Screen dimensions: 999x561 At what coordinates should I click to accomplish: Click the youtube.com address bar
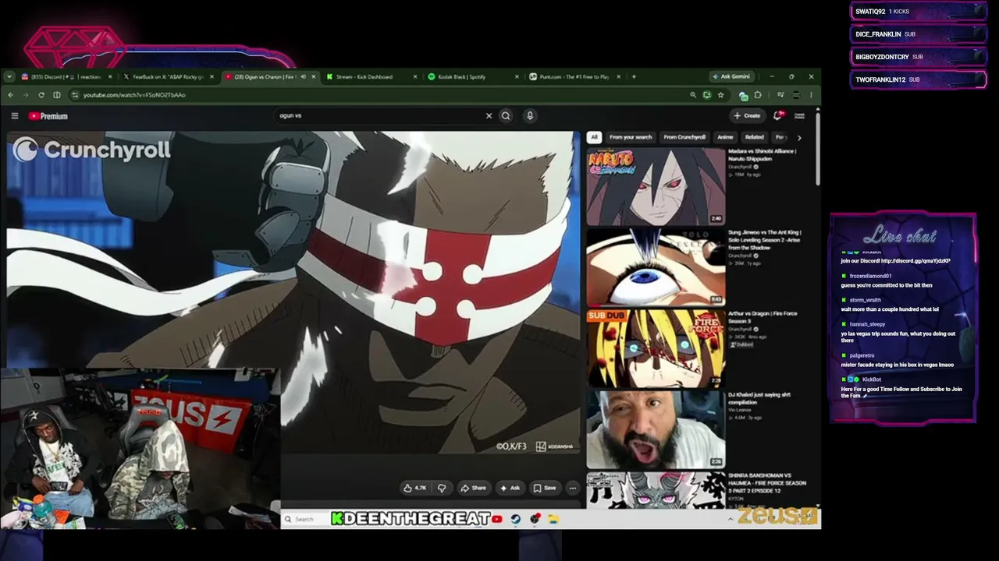pos(379,95)
